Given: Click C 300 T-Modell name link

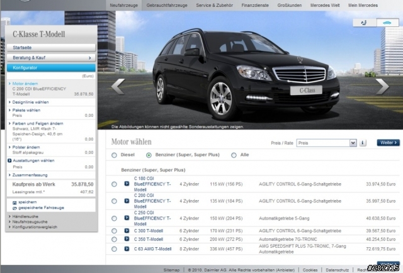Looking at the screenshot, I should pyautogui.click(x=149, y=231).
